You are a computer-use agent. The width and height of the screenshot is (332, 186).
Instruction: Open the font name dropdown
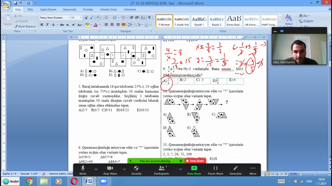coord(69,18)
